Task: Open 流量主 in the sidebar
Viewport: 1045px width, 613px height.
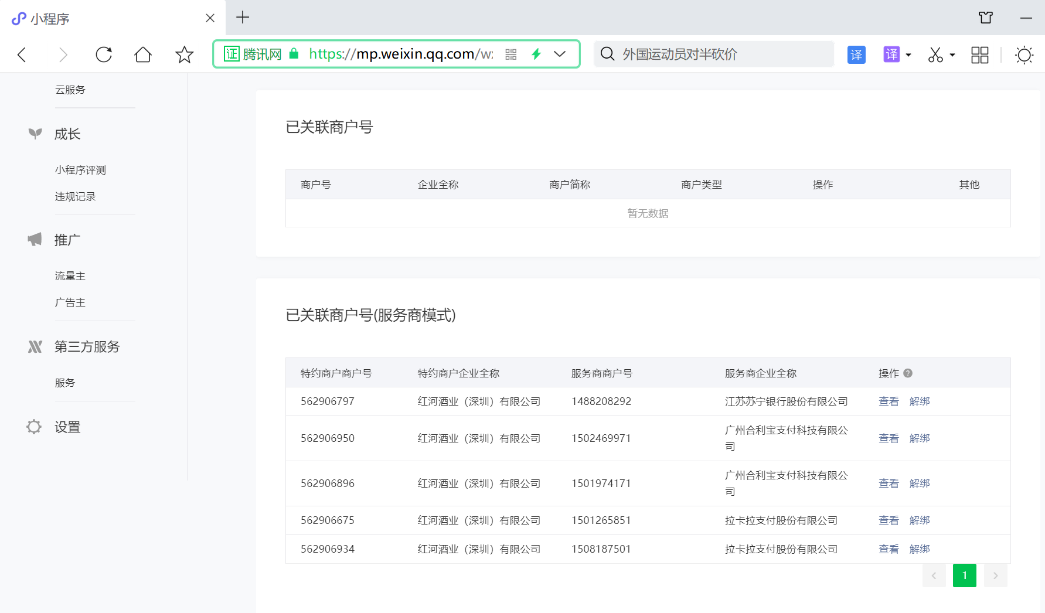Action: [x=70, y=276]
